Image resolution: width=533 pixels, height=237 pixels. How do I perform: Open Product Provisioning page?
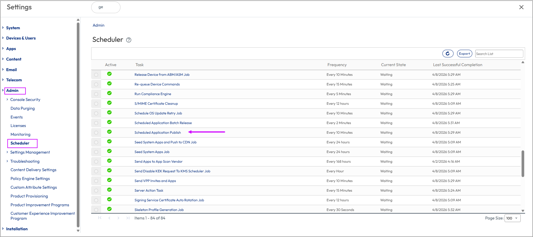pos(29,196)
